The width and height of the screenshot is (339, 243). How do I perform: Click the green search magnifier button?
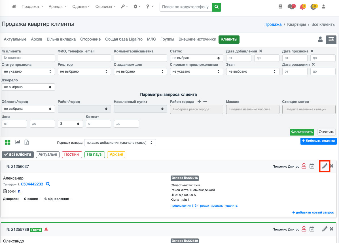click(216, 7)
